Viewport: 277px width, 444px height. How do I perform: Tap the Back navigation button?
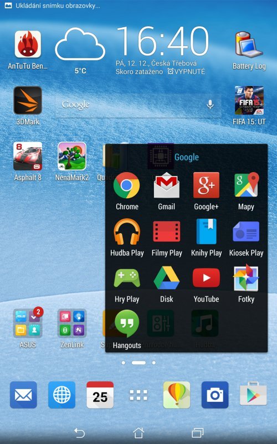click(x=79, y=433)
